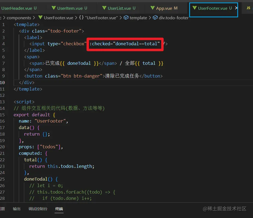The width and height of the screenshot is (253, 218).
Task: Click the // let i = 0; comment
Action: click(x=46, y=186)
